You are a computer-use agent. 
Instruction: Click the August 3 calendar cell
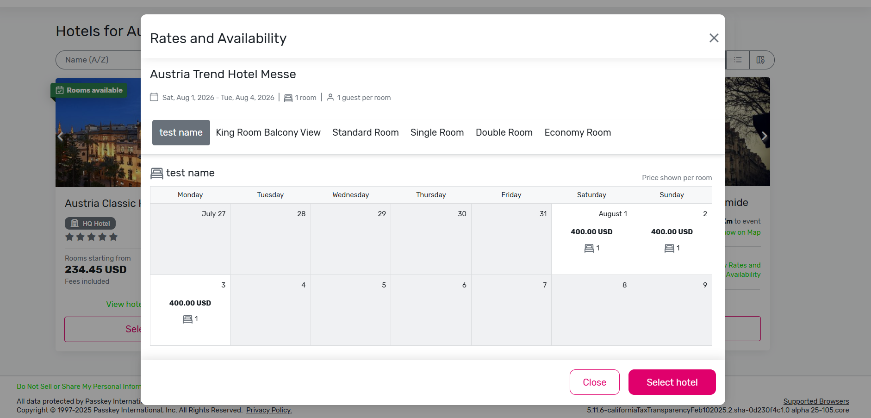pos(190,310)
